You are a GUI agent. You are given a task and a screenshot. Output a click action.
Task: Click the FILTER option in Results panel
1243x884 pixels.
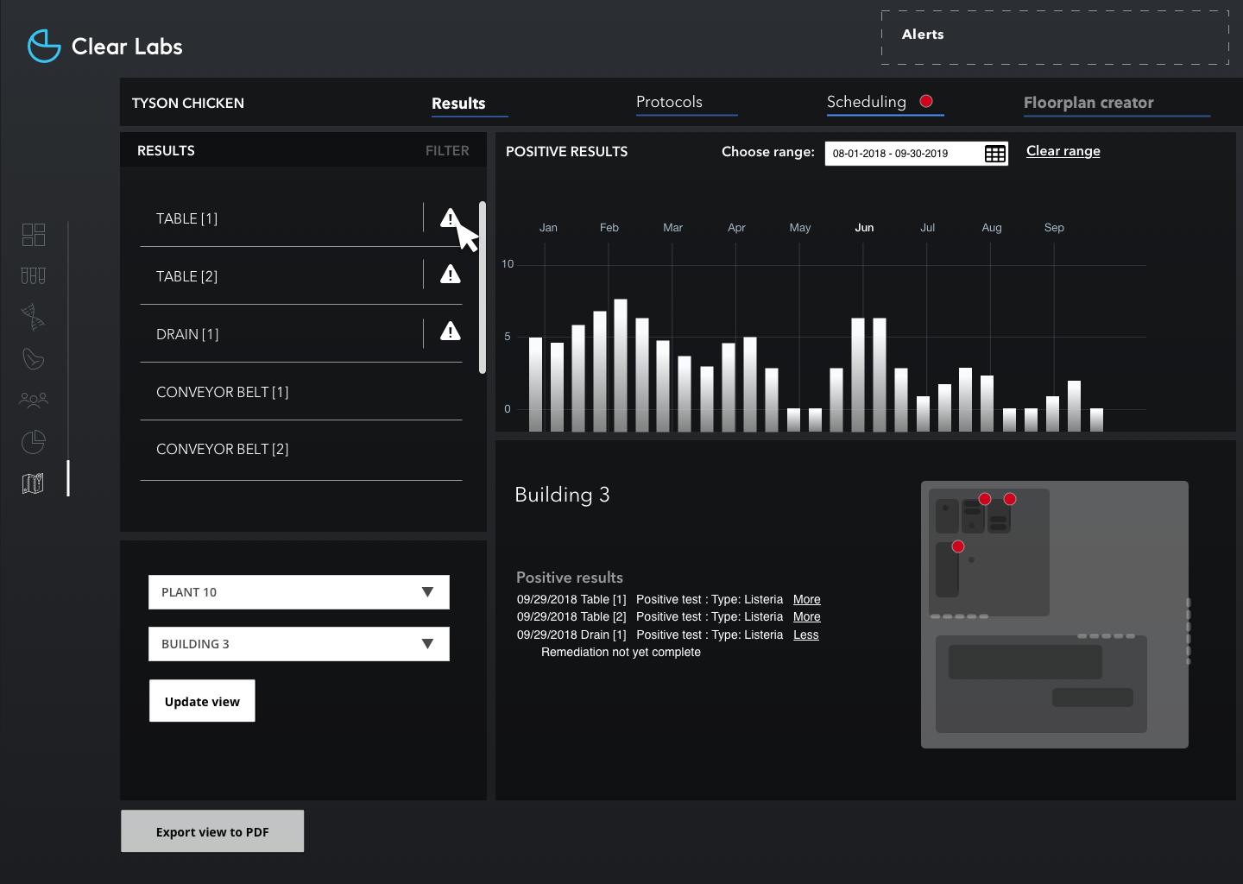pos(447,150)
